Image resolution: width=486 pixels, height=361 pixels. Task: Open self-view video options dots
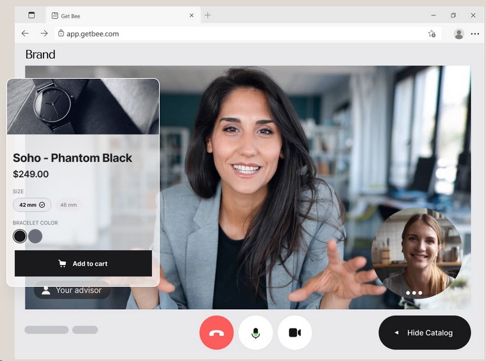(x=414, y=293)
